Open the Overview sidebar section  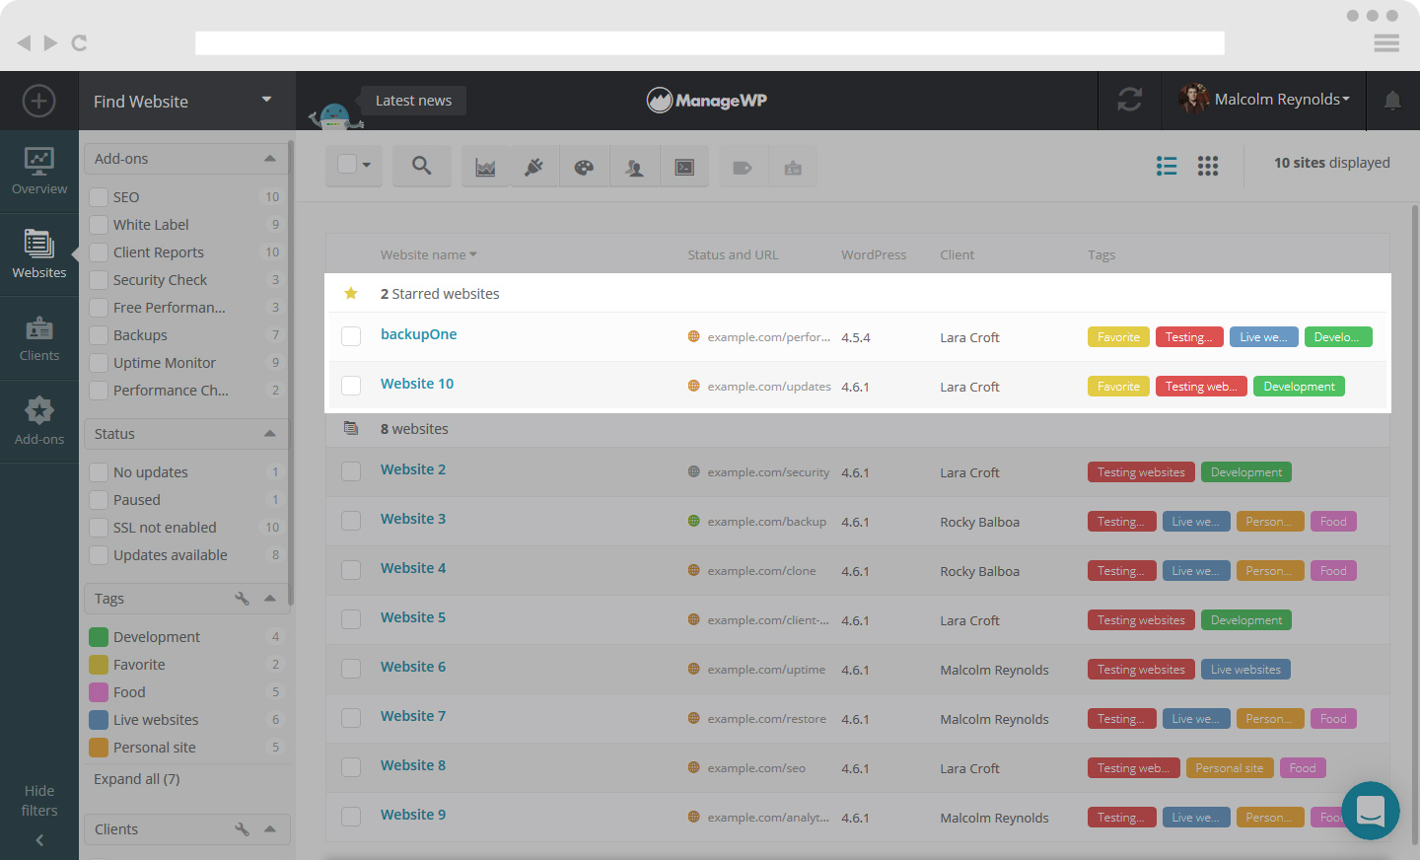click(x=39, y=172)
